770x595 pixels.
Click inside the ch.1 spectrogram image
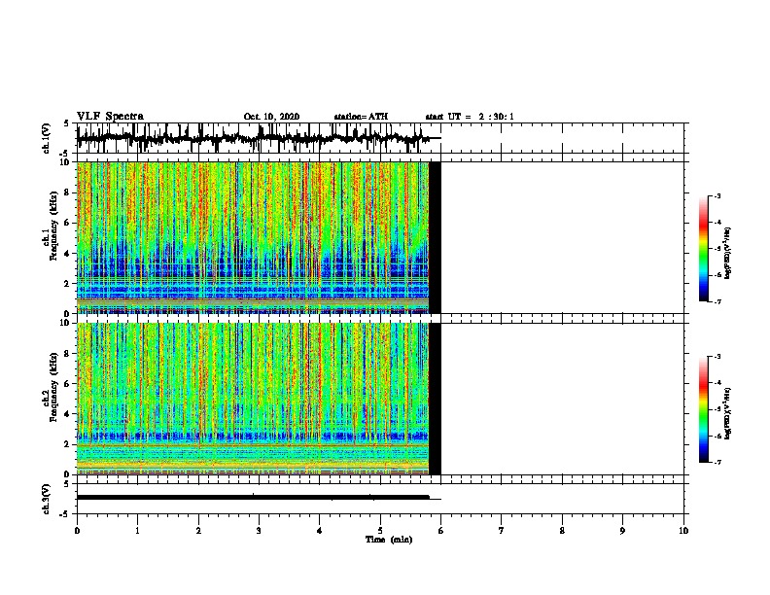[253, 237]
